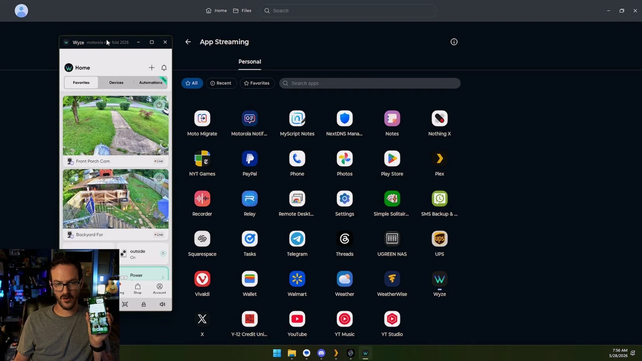Add a device with Wyze plus icon
The width and height of the screenshot is (642, 361).
click(x=152, y=68)
